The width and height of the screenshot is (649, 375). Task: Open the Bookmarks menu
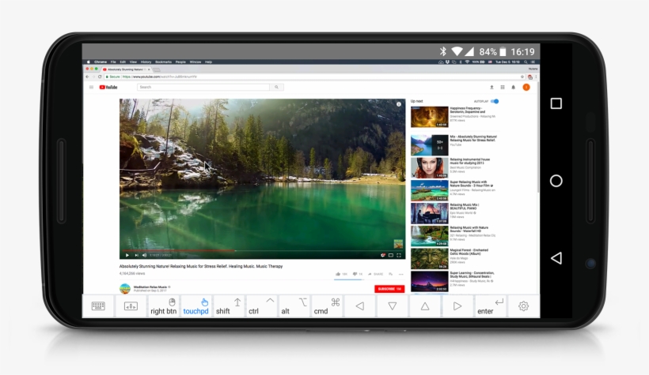[x=164, y=62]
